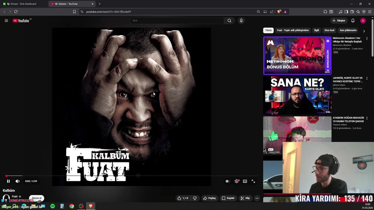The width and height of the screenshot is (374, 210).
Task: Click the youtube.com address bar URL
Action: pos(108,12)
